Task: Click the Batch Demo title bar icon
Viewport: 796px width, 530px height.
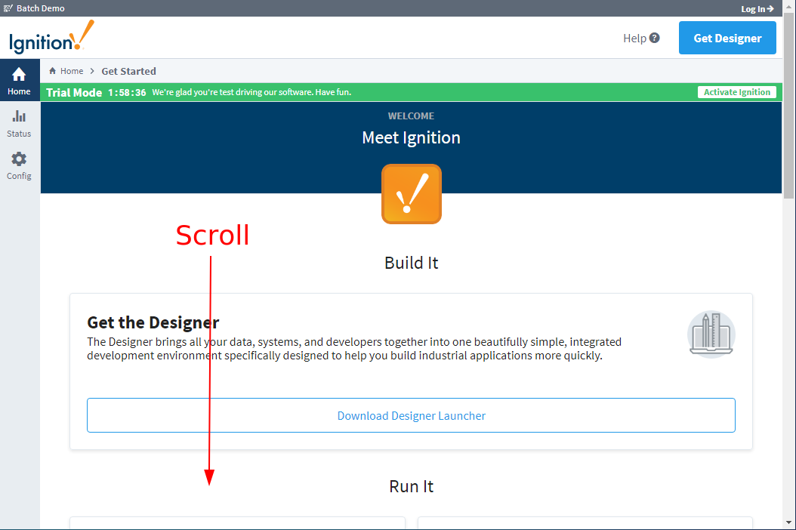Action: pyautogui.click(x=8, y=8)
